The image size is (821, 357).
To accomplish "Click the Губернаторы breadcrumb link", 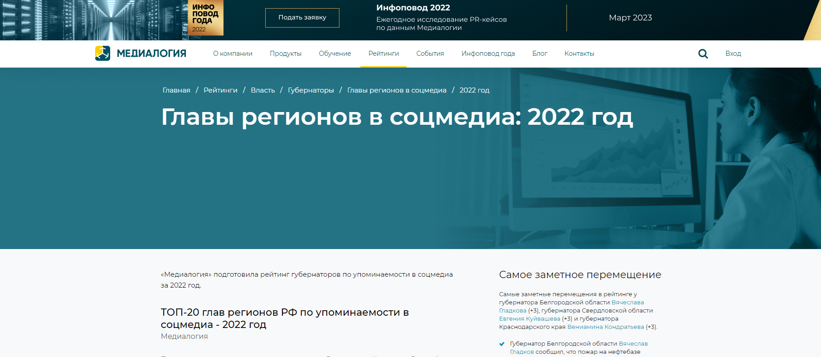I will coord(311,90).
